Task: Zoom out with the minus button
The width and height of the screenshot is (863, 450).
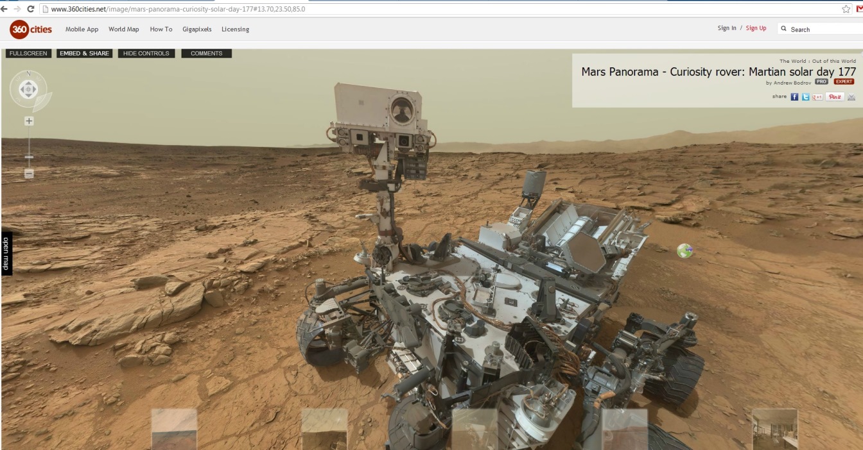Action: click(29, 174)
